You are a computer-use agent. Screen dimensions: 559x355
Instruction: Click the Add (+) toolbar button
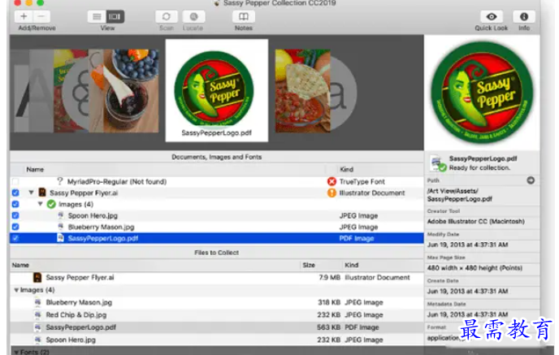[24, 16]
